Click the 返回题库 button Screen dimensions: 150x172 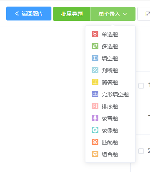coord(29,14)
